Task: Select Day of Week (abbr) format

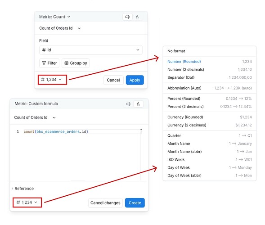Action: (x=210, y=175)
